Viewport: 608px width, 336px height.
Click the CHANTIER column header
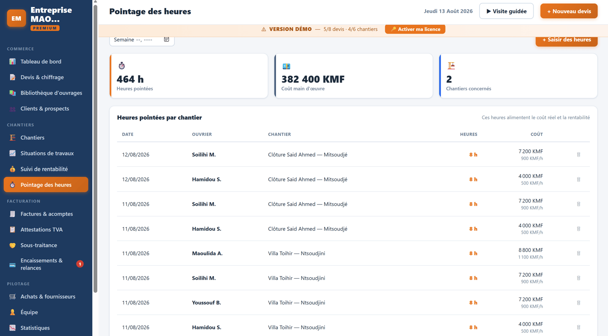[279, 134]
